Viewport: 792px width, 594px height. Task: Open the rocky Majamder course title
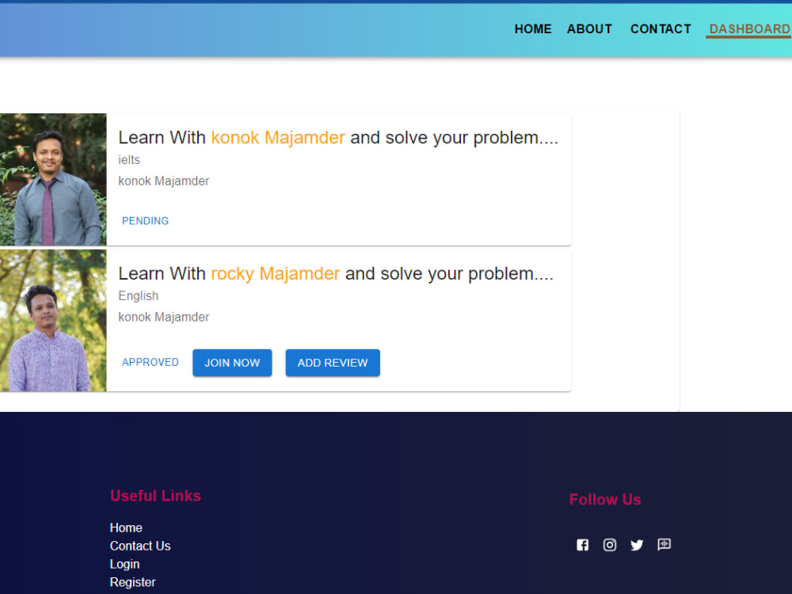point(337,273)
